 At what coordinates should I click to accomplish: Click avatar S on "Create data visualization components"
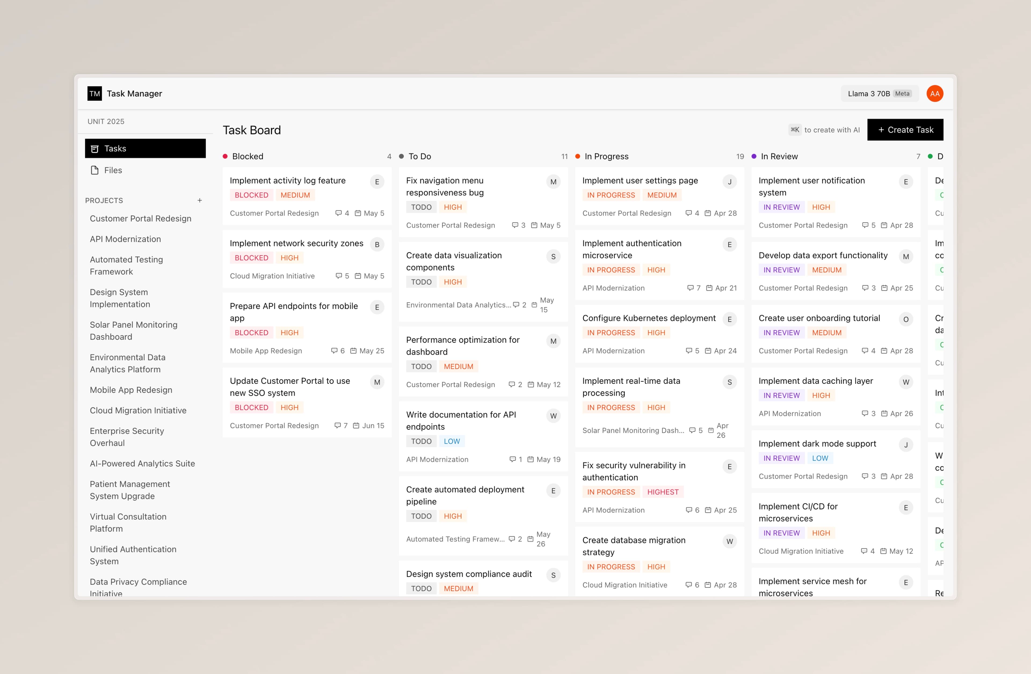tap(553, 256)
